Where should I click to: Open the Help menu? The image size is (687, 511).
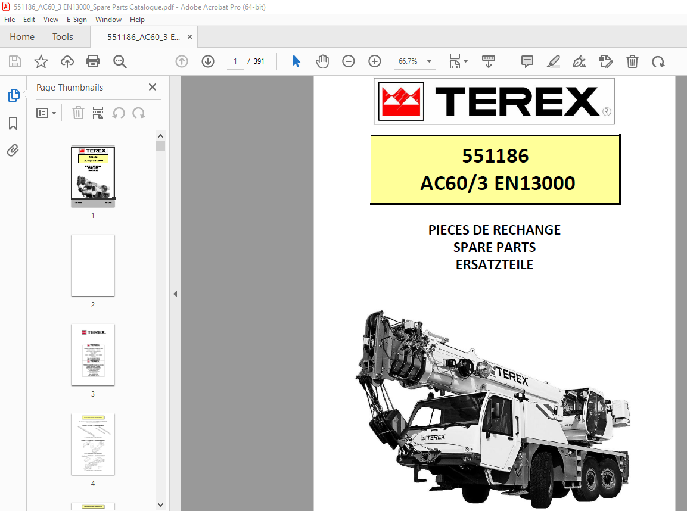point(137,20)
